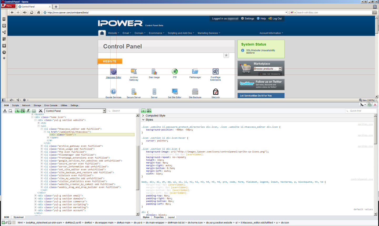The height and width of the screenshot is (226, 379).
Task: Open the Control Panel runtime dropdown
Action: [x=104, y=111]
